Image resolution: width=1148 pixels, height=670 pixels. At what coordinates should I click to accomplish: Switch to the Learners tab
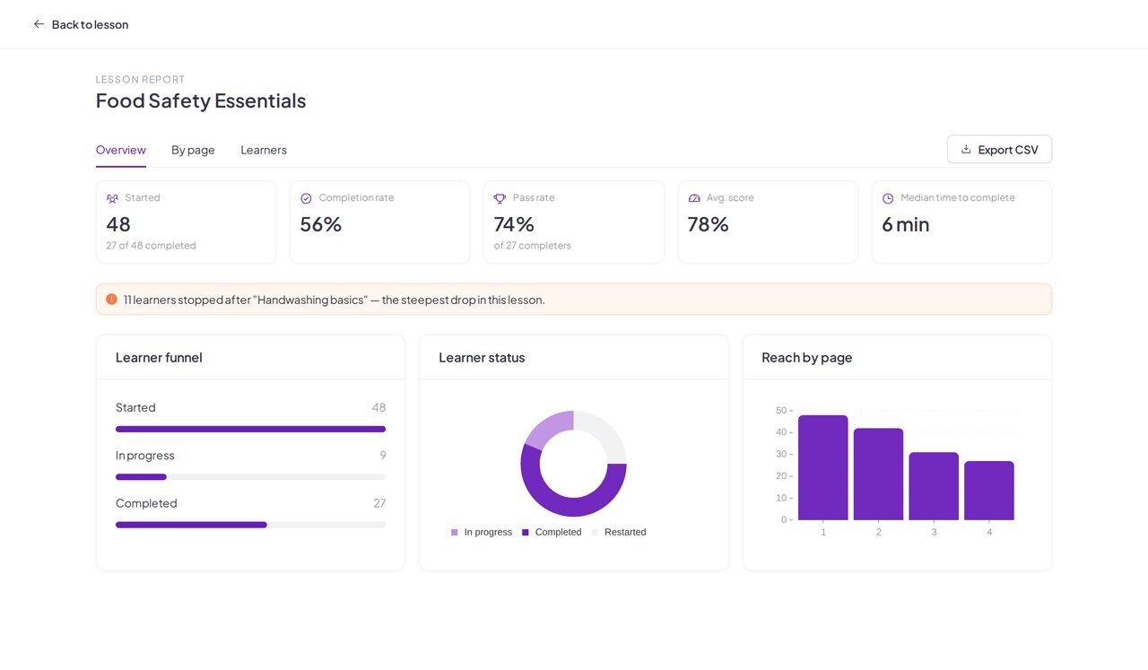click(x=264, y=150)
